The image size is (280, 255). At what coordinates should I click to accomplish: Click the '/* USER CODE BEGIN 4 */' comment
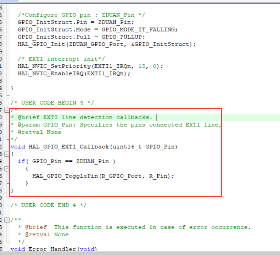[x=52, y=103]
